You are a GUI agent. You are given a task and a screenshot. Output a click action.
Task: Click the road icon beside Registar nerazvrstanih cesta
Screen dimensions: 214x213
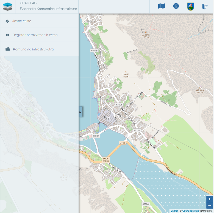click(x=7, y=35)
